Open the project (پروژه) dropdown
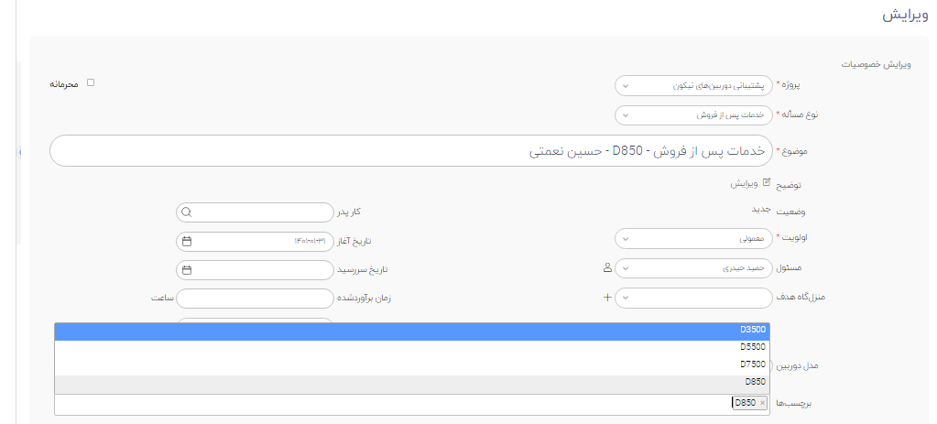Image resolution: width=937 pixels, height=424 pixels. click(x=693, y=85)
